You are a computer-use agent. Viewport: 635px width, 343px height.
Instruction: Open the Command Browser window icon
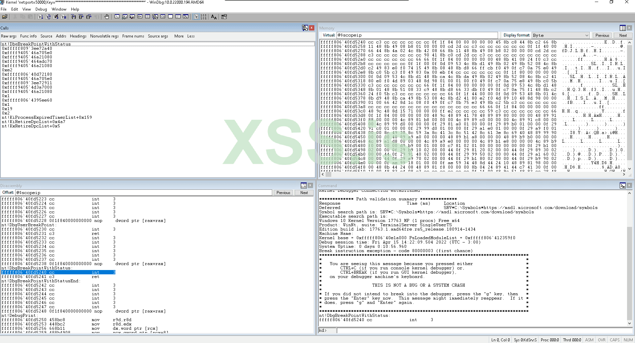186,17
